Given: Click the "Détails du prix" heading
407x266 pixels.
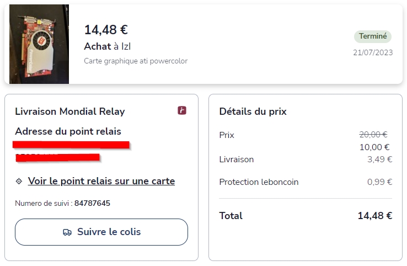Looking at the screenshot, I should tap(253, 111).
